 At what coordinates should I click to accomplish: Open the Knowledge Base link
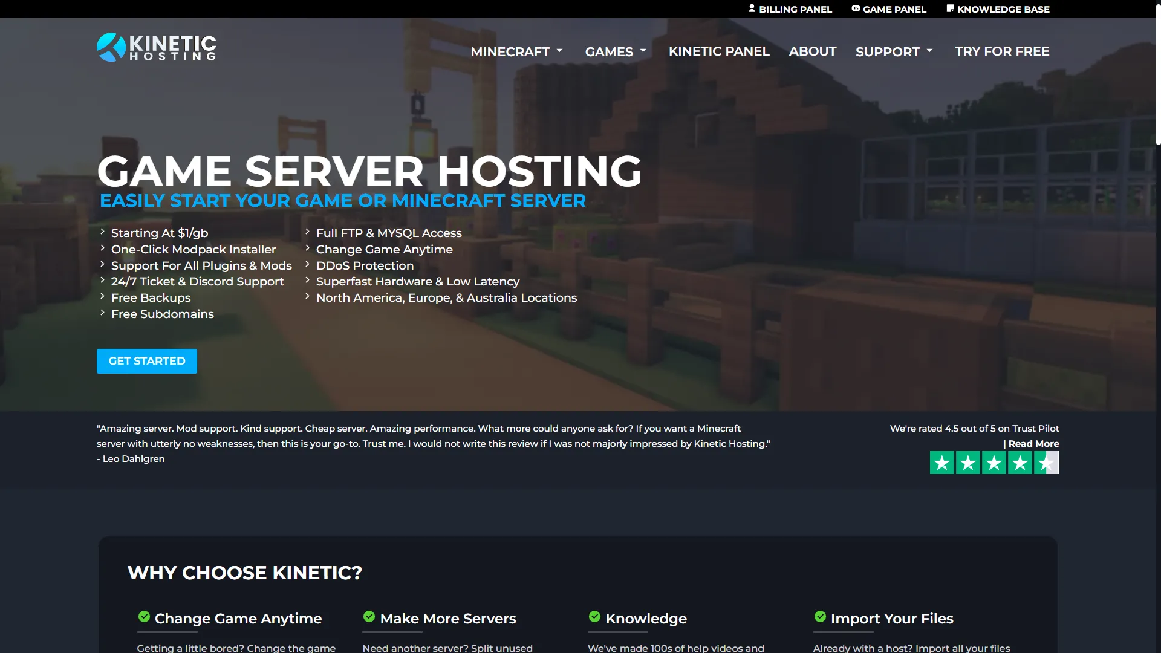coord(1003,9)
